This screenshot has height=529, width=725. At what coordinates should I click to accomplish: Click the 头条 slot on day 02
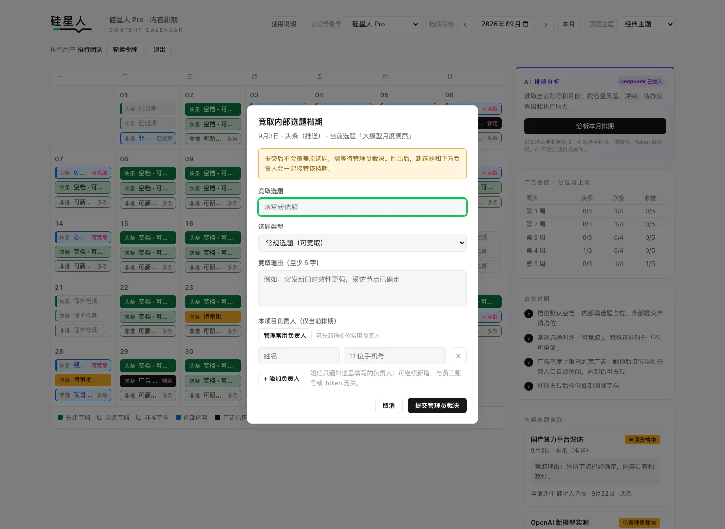pyautogui.click(x=213, y=109)
